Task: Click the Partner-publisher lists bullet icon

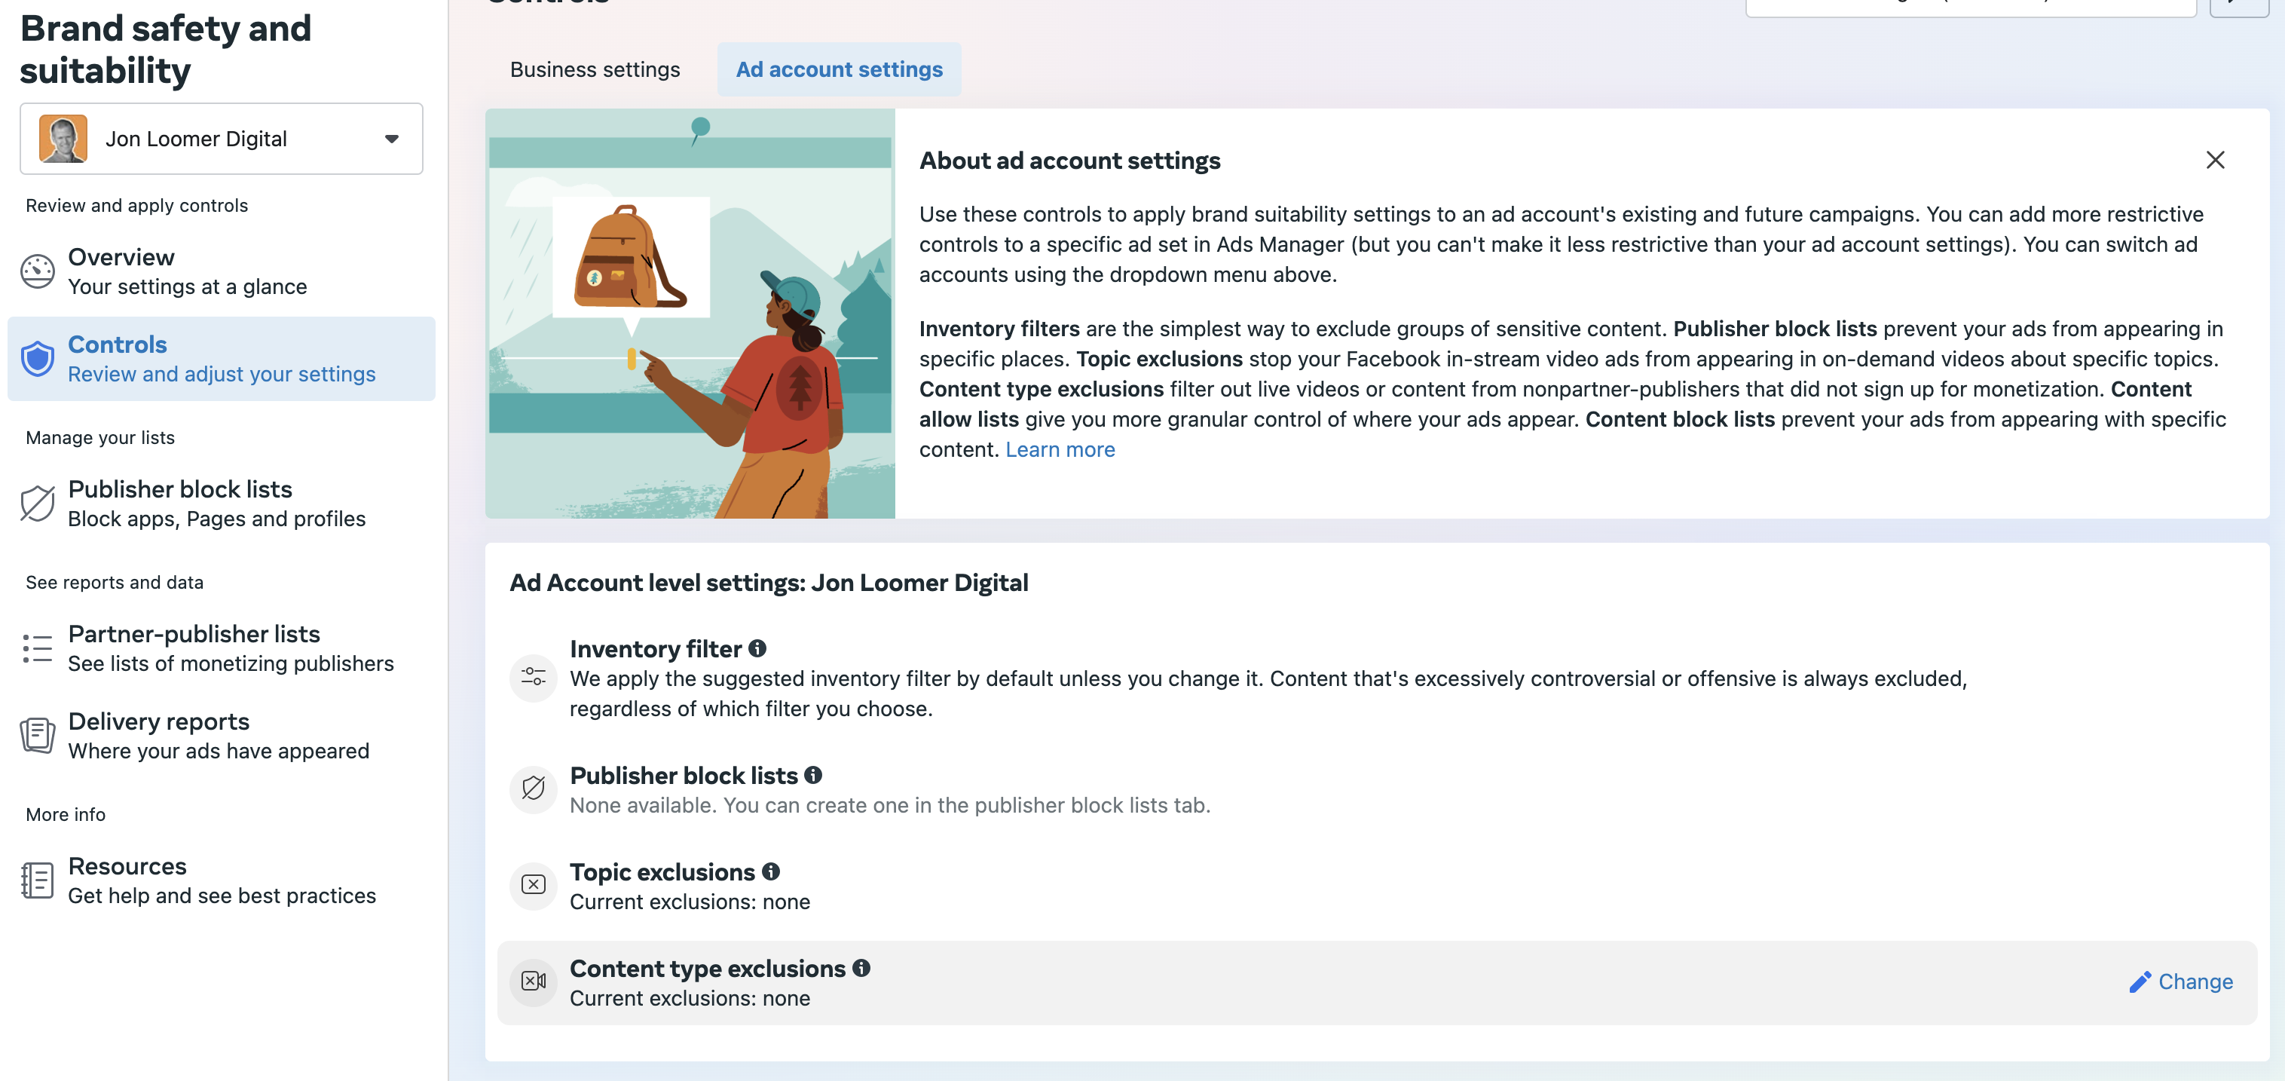Action: point(37,648)
